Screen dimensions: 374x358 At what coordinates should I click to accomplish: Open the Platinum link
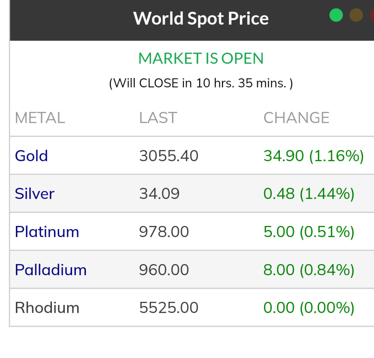click(47, 232)
